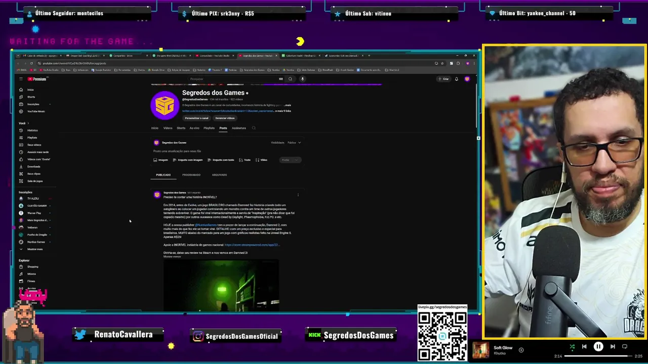648x364 pixels.
Task: Start voice search with the microphone
Action: point(302,79)
